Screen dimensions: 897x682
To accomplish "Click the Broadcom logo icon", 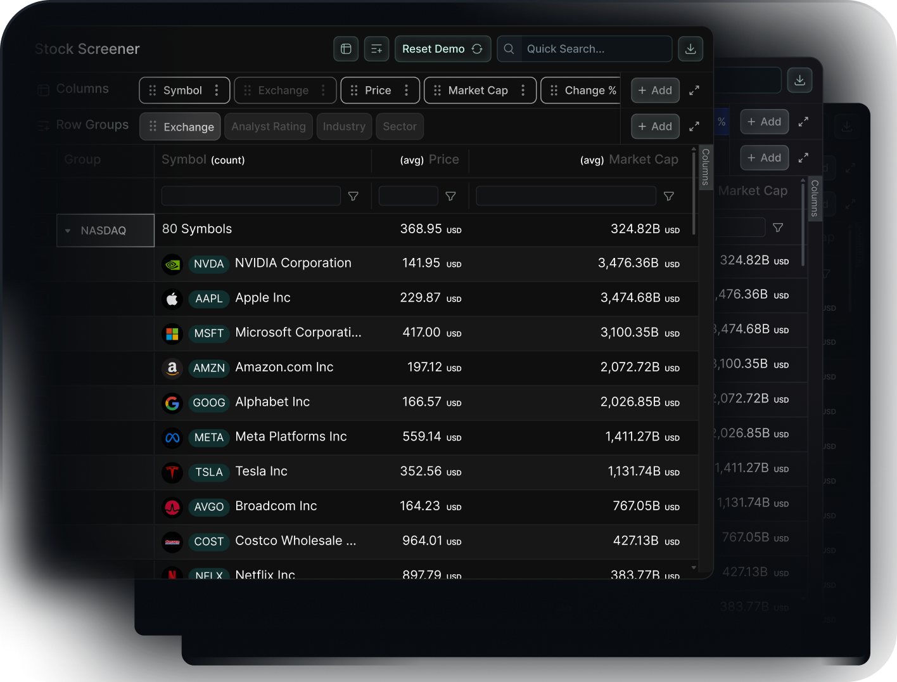I will pyautogui.click(x=172, y=507).
